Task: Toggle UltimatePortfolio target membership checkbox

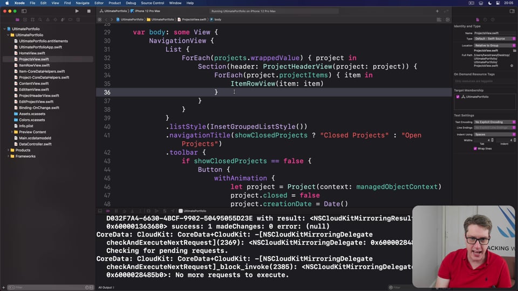Action: click(458, 96)
